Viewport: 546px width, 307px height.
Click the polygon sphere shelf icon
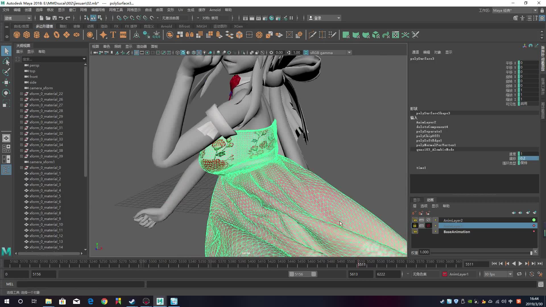click(17, 35)
